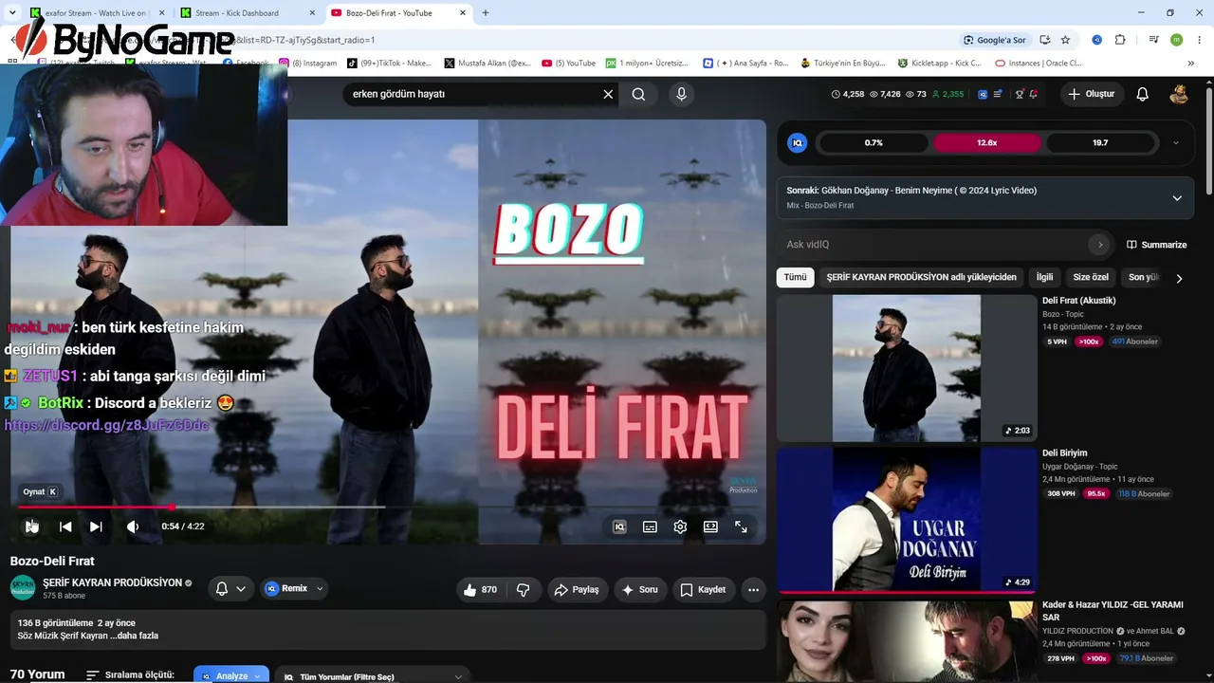1214x683 pixels.
Task: Open the Analyze comments dropdown
Action: pos(231,675)
